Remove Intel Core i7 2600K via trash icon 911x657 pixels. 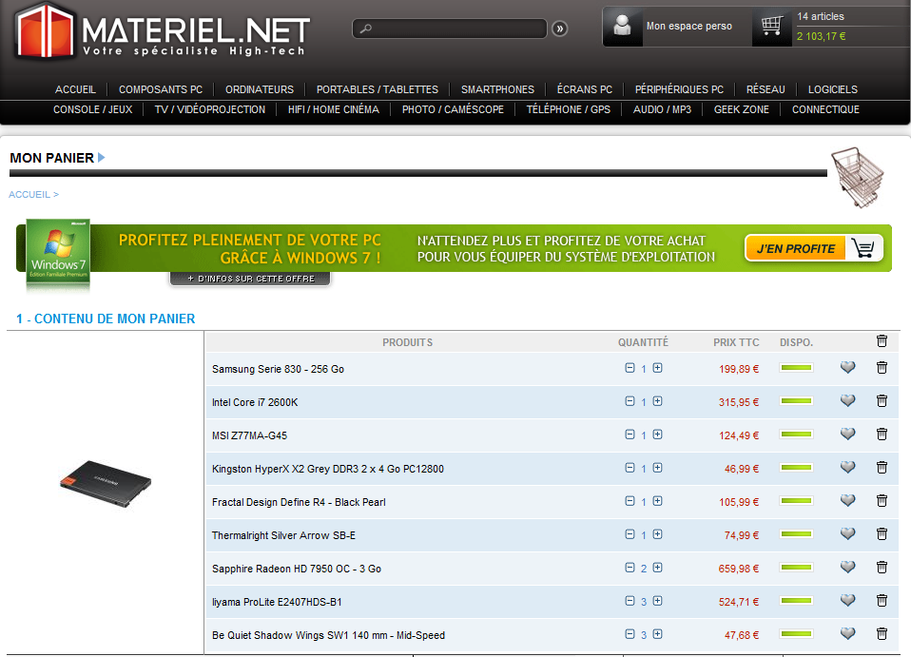click(x=882, y=401)
